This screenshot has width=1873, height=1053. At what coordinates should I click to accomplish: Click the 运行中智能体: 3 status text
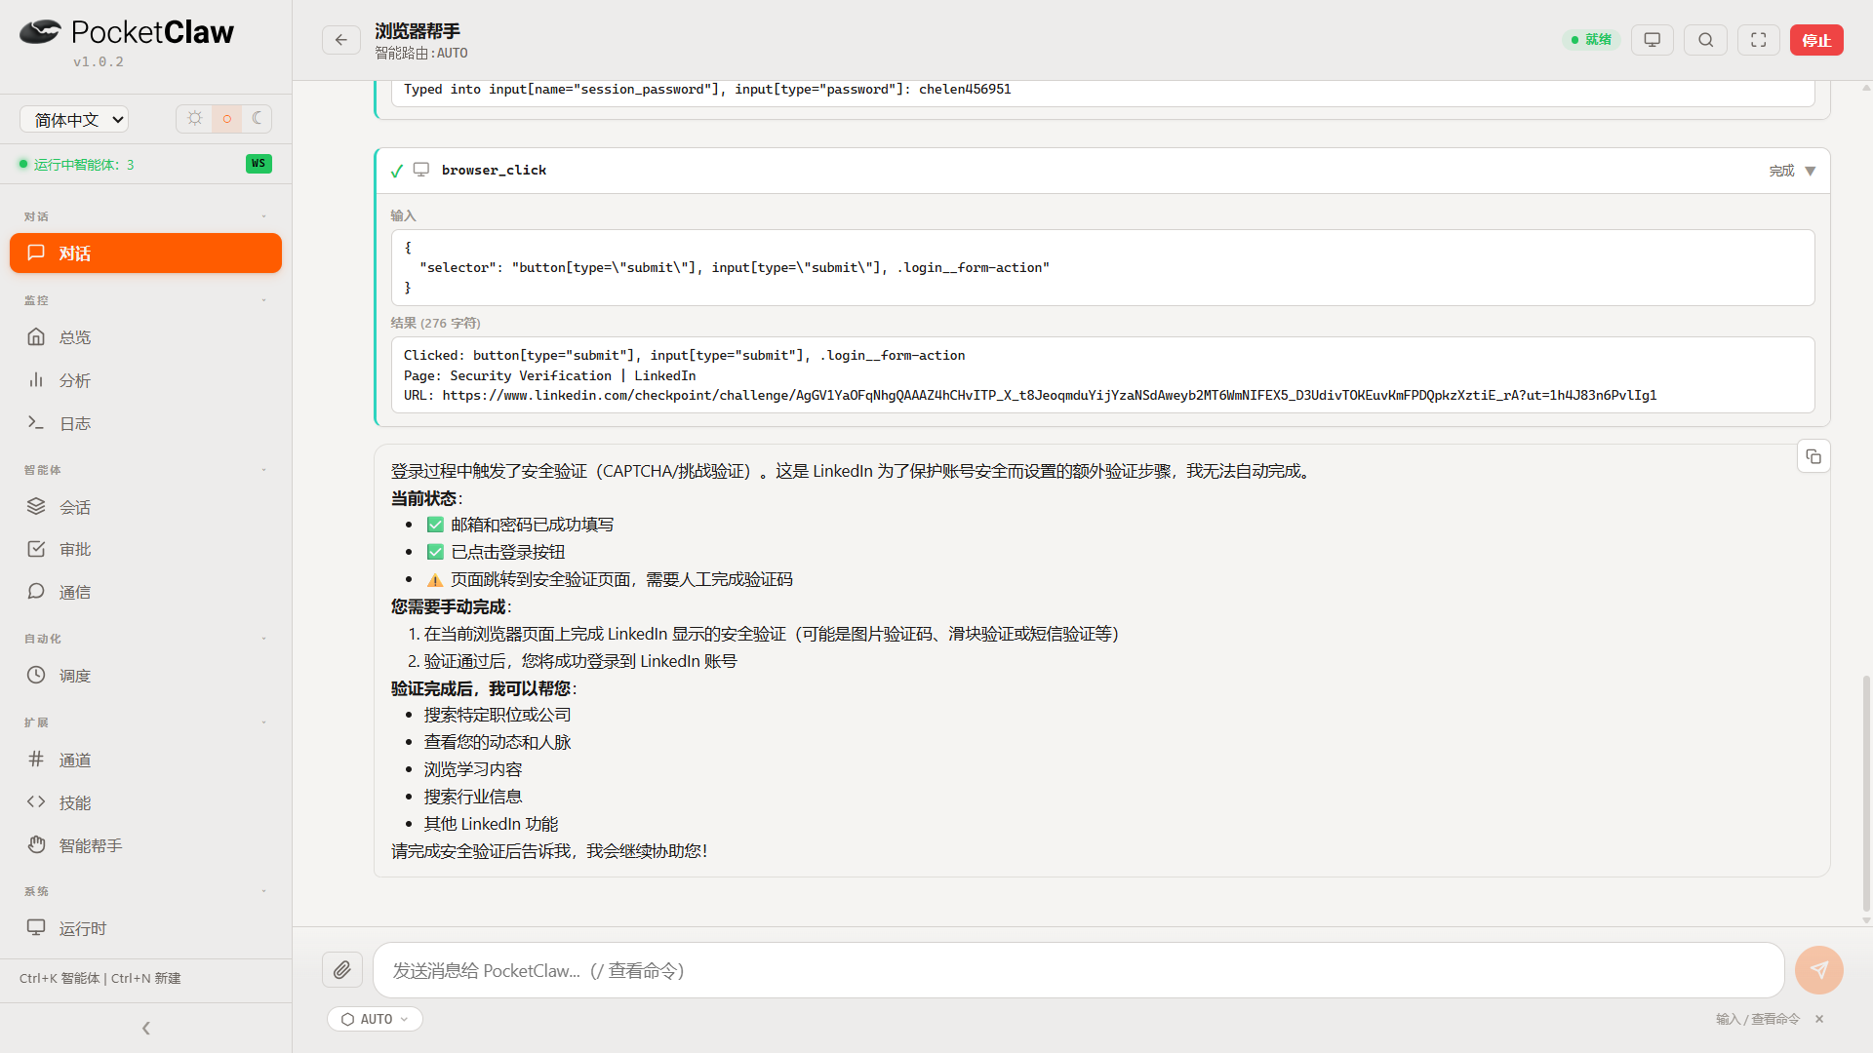[x=84, y=165]
